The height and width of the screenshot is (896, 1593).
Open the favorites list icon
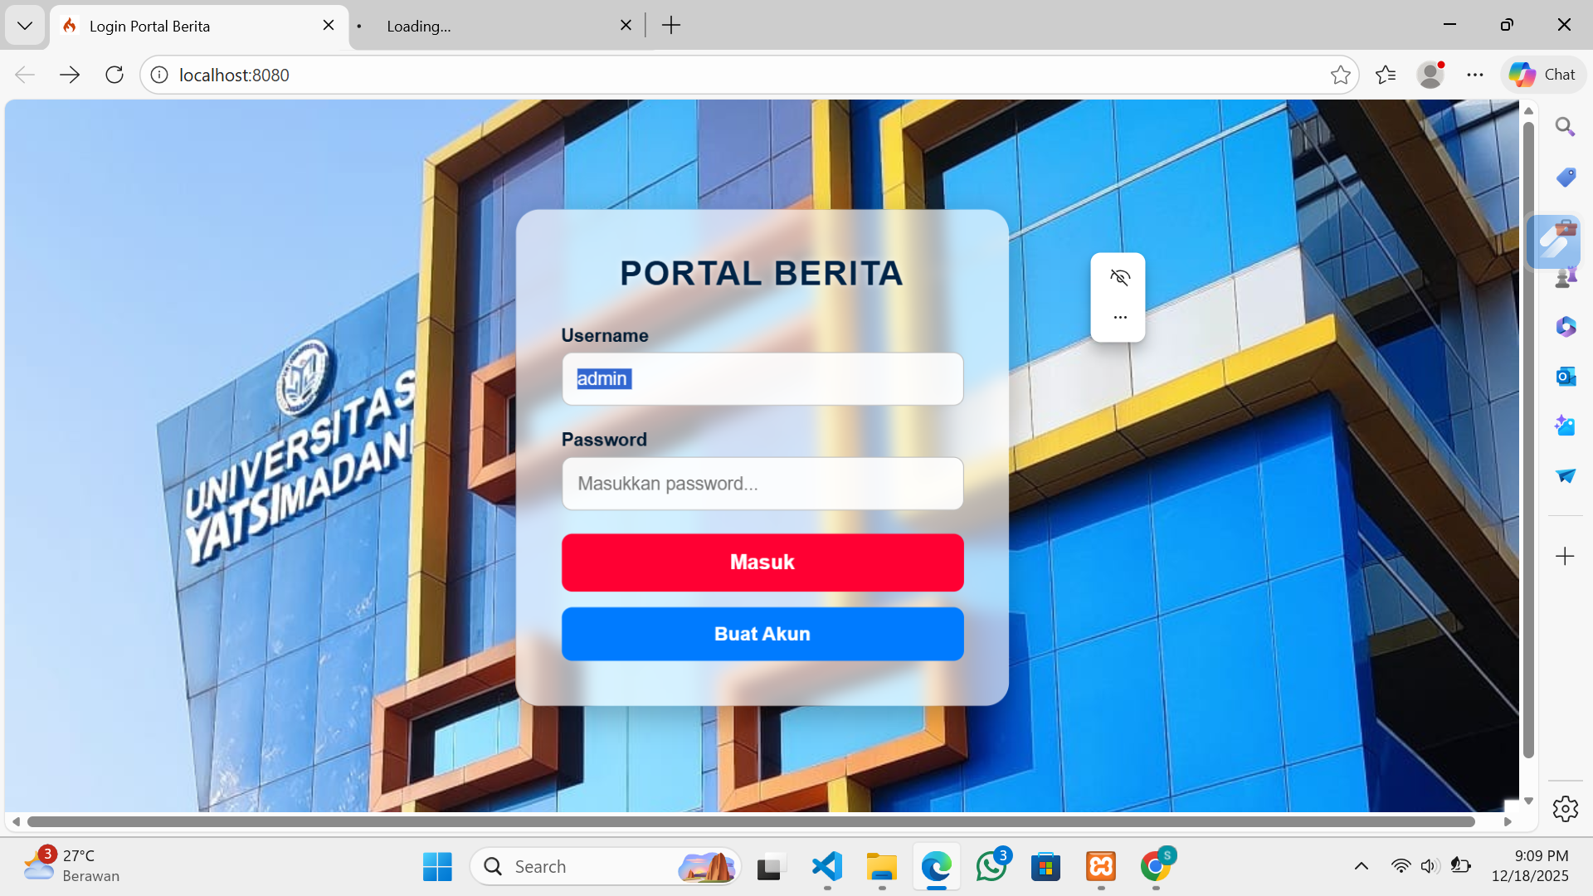[x=1385, y=75]
